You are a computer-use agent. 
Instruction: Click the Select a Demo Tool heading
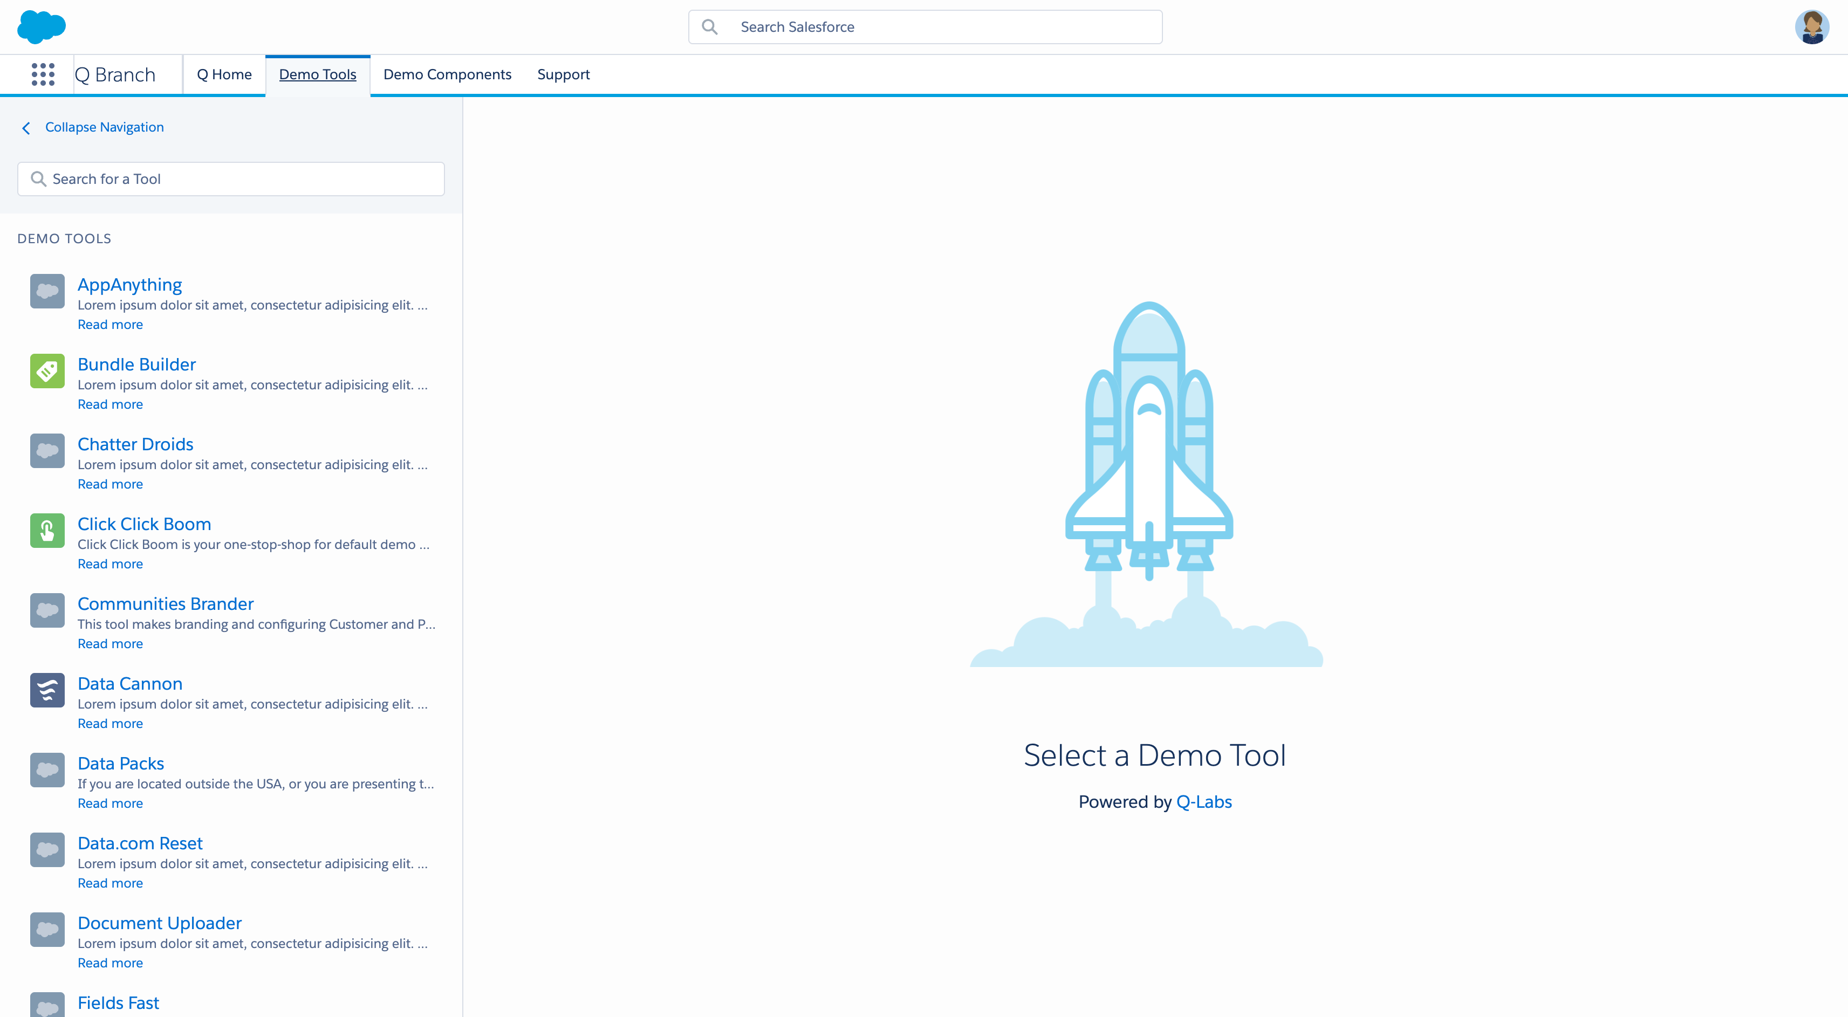(x=1155, y=755)
